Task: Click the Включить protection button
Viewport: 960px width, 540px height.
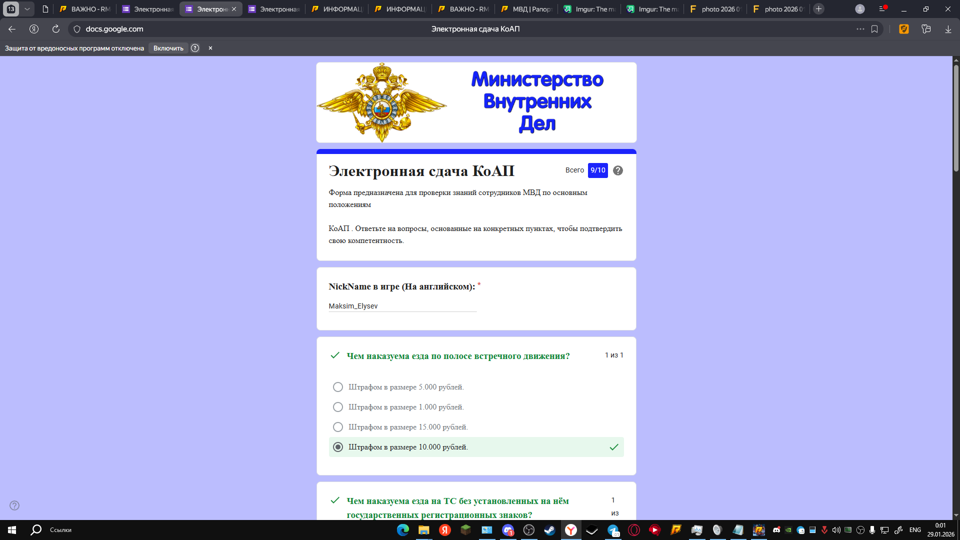Action: 168,48
